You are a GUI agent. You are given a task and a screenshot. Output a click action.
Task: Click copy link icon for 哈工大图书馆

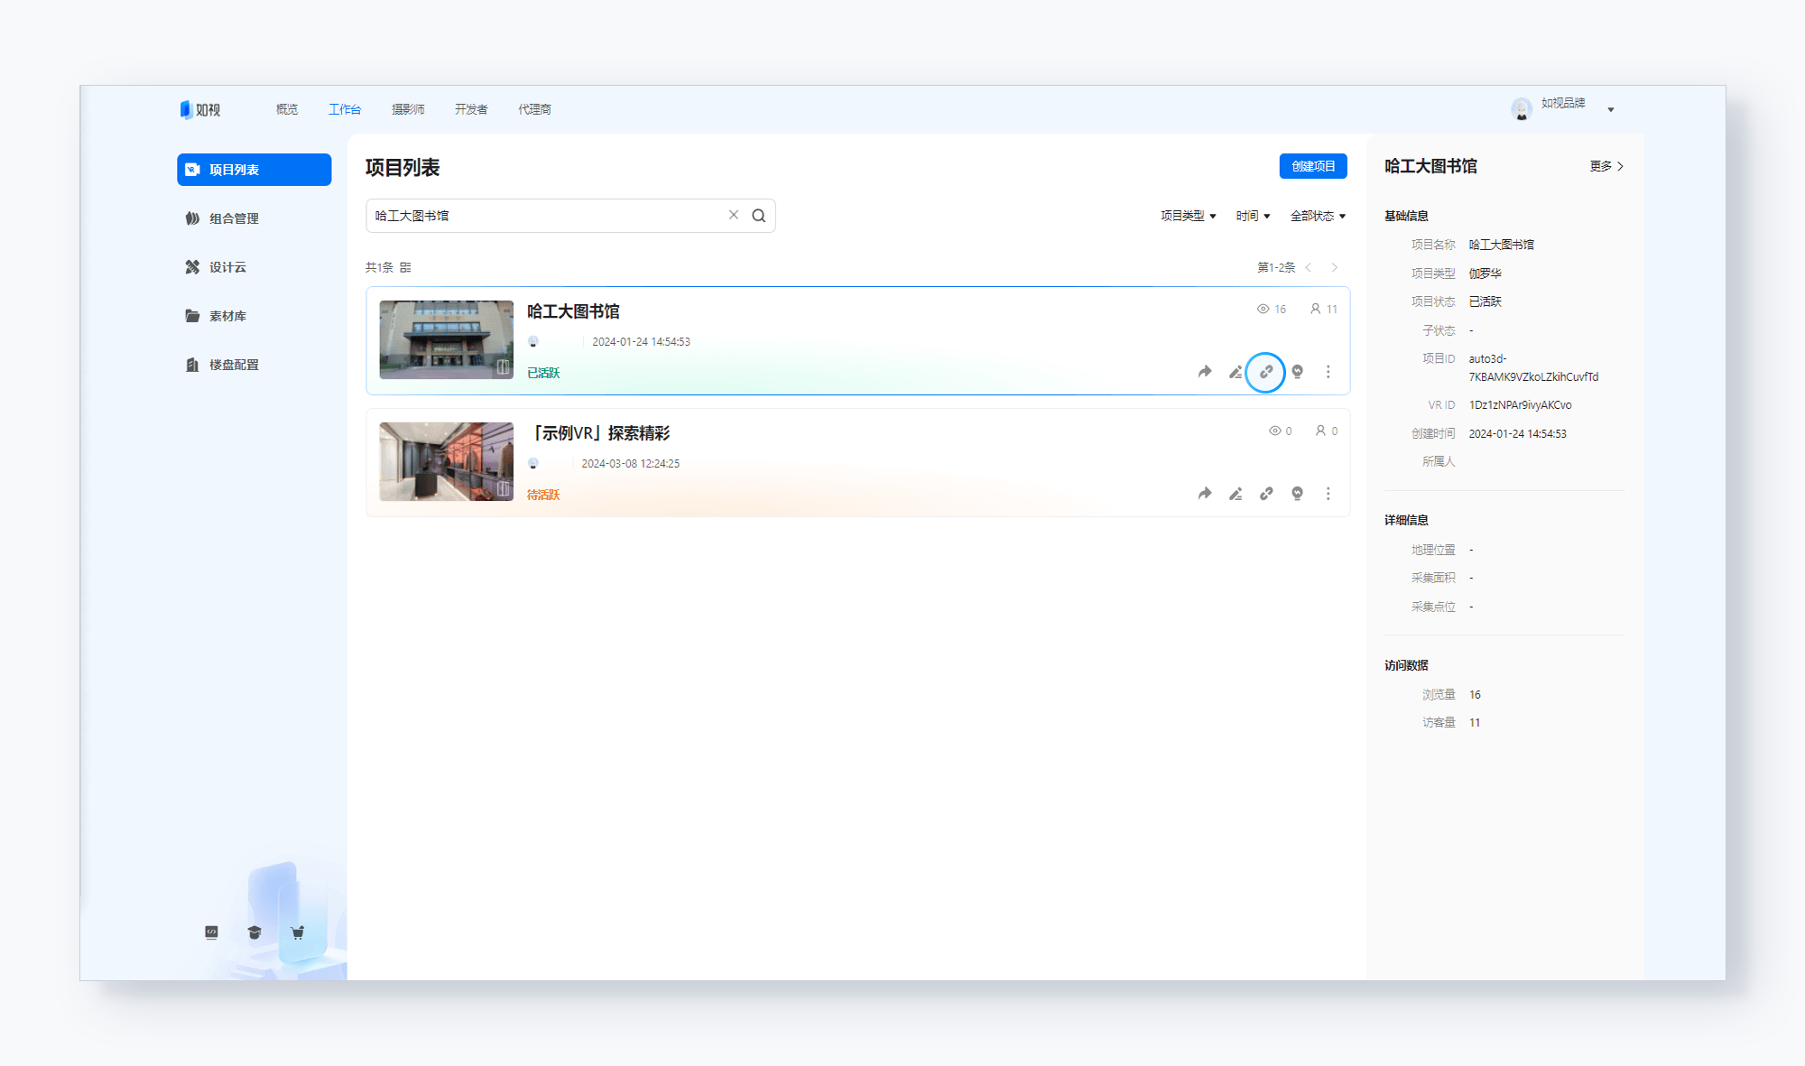pos(1266,372)
